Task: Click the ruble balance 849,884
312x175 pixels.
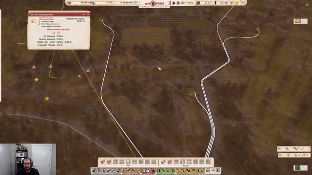Action: pos(85,3)
